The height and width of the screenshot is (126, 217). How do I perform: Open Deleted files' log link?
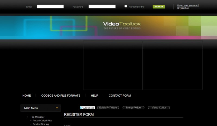[41, 124]
